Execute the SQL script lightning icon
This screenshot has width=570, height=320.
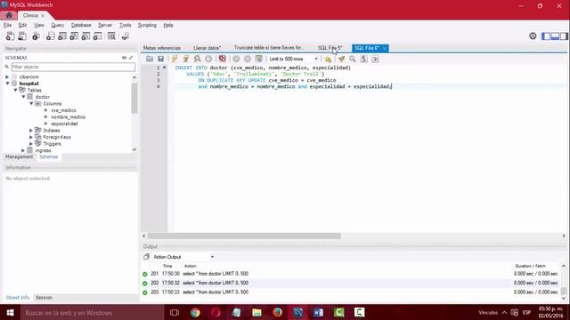pyautogui.click(x=175, y=59)
